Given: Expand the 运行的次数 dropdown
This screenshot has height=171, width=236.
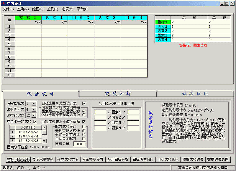Looking at the screenshot, I should [34, 115].
